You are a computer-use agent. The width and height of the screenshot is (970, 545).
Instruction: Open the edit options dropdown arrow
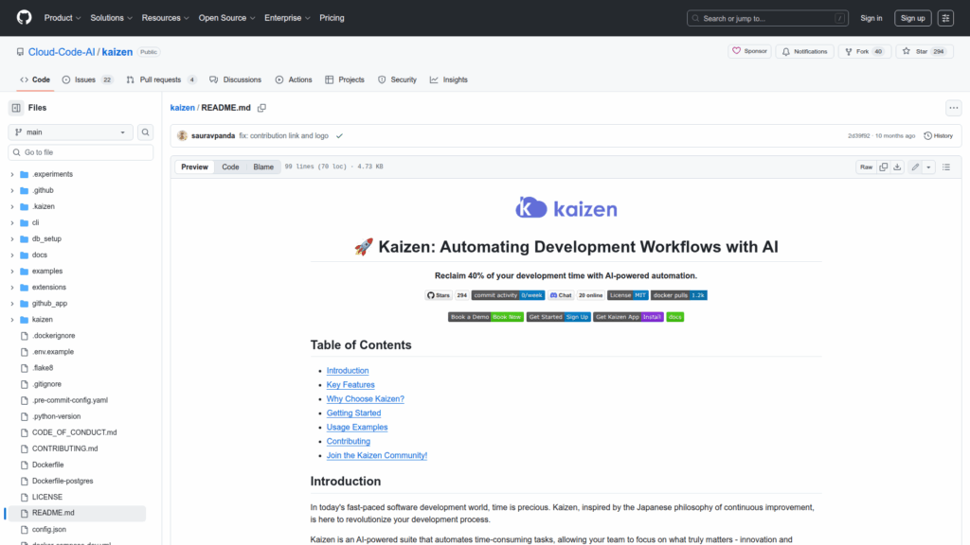(x=928, y=167)
